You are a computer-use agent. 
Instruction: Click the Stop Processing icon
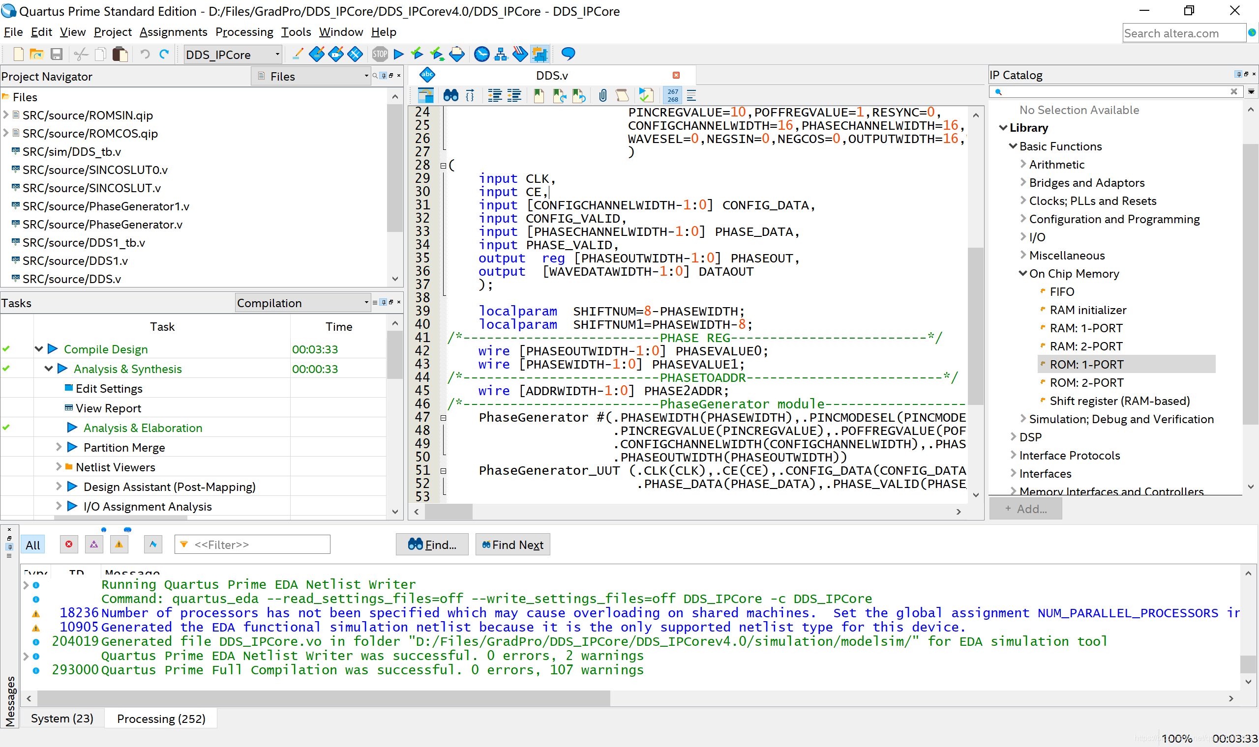tap(380, 54)
